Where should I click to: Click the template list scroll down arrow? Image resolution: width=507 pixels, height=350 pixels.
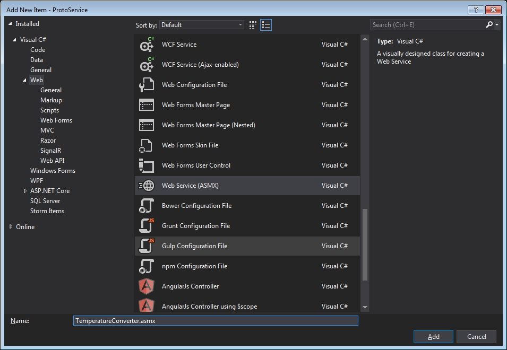pos(365,308)
